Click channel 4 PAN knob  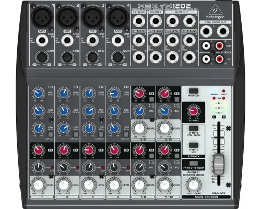click(114, 167)
